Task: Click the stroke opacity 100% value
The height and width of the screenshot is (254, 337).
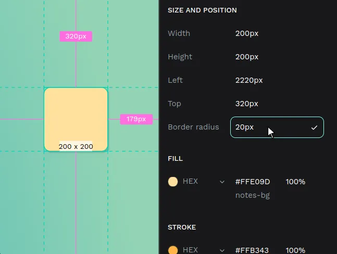Action: point(295,250)
